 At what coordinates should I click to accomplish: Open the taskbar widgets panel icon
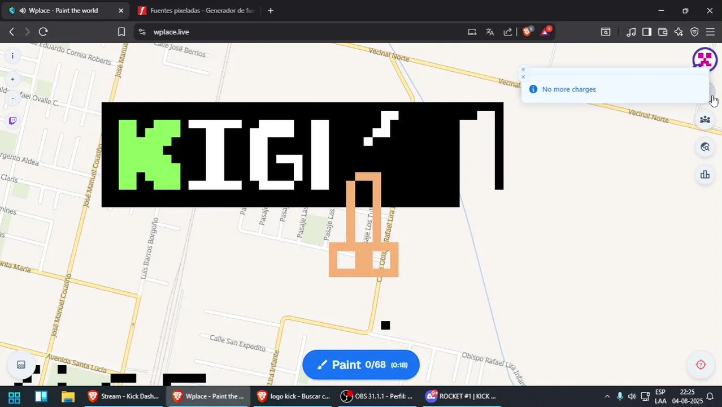[41, 396]
